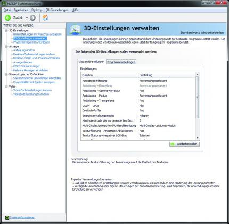Viewport: 229px width, 224px height.
Task: Select Texturfilterung – Negativer LOD-Bias row
Action: [x=138, y=135]
